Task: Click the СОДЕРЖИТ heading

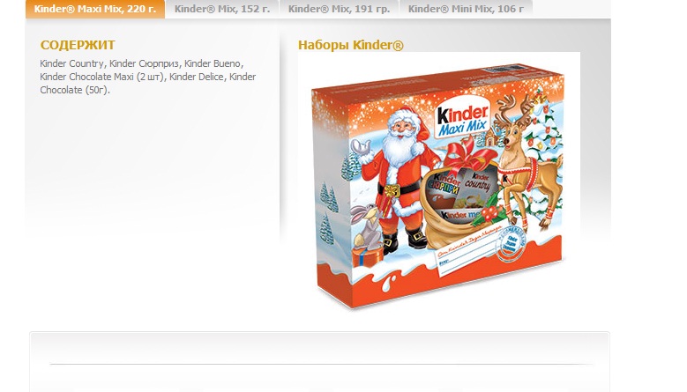Action: point(78,45)
